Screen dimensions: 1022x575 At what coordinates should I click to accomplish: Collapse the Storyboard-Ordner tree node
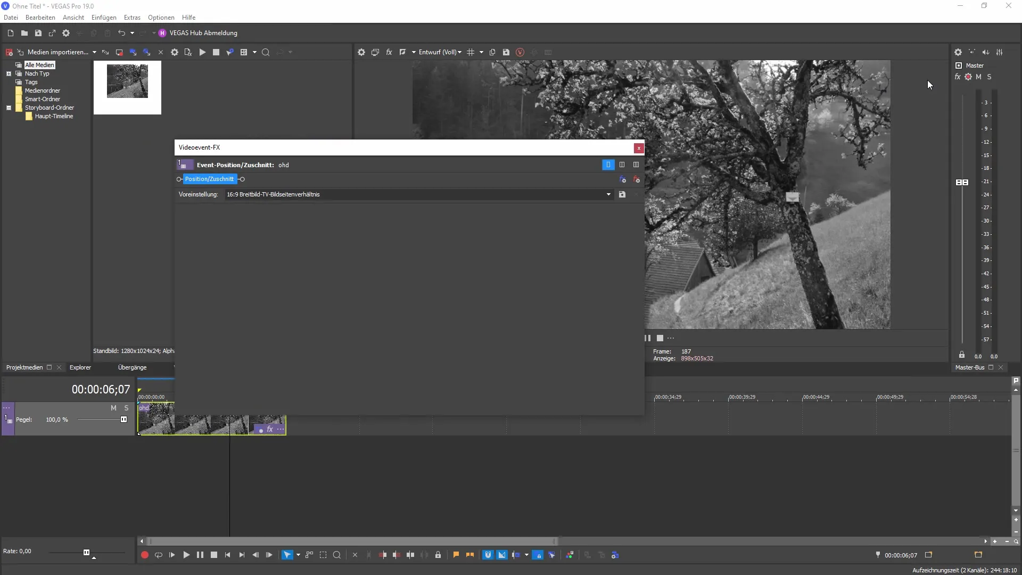click(x=9, y=108)
